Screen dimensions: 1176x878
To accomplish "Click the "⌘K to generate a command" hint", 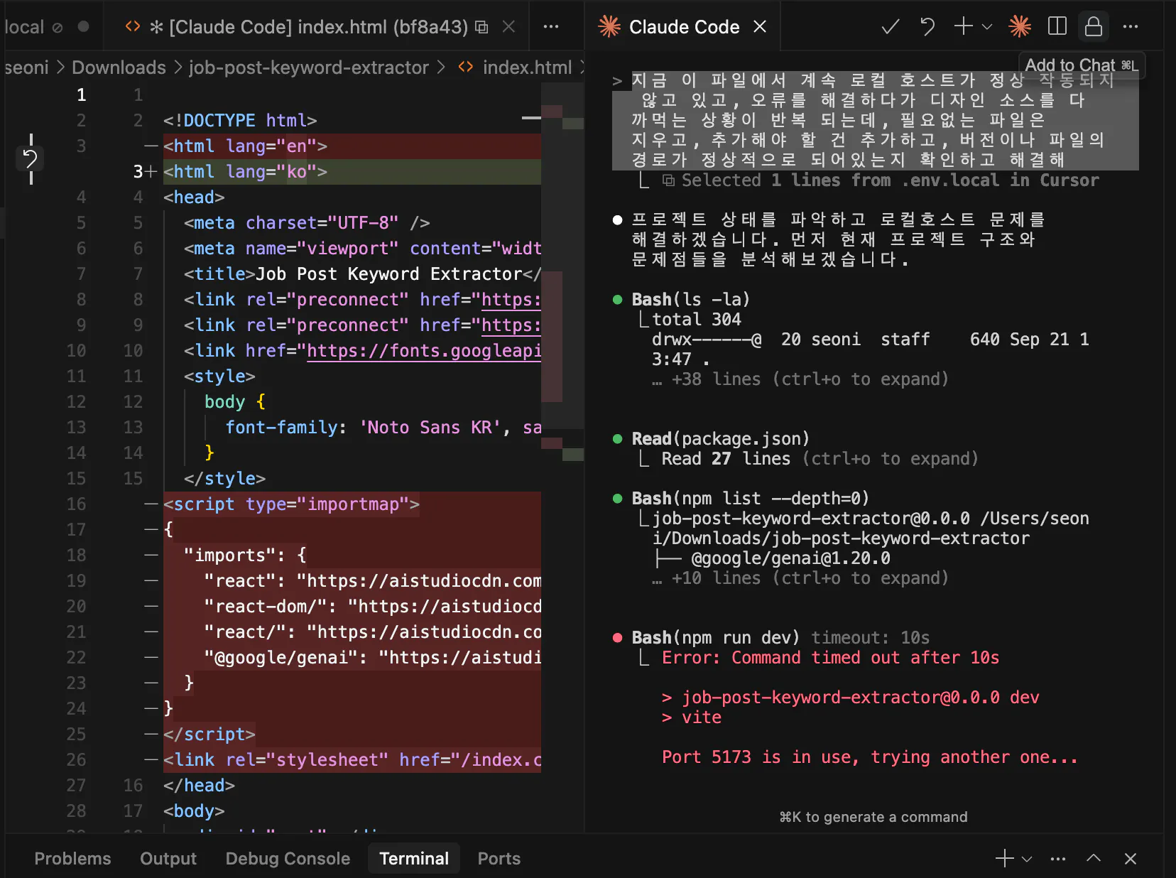I will (x=873, y=817).
